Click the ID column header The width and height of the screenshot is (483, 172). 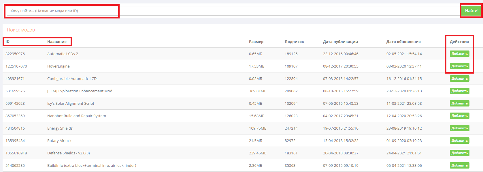pyautogui.click(x=7, y=42)
